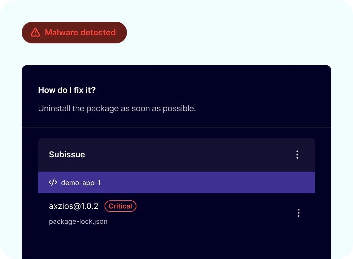The image size is (353, 259).
Task: Expand actions for the axzios package entry
Action: pyautogui.click(x=299, y=213)
